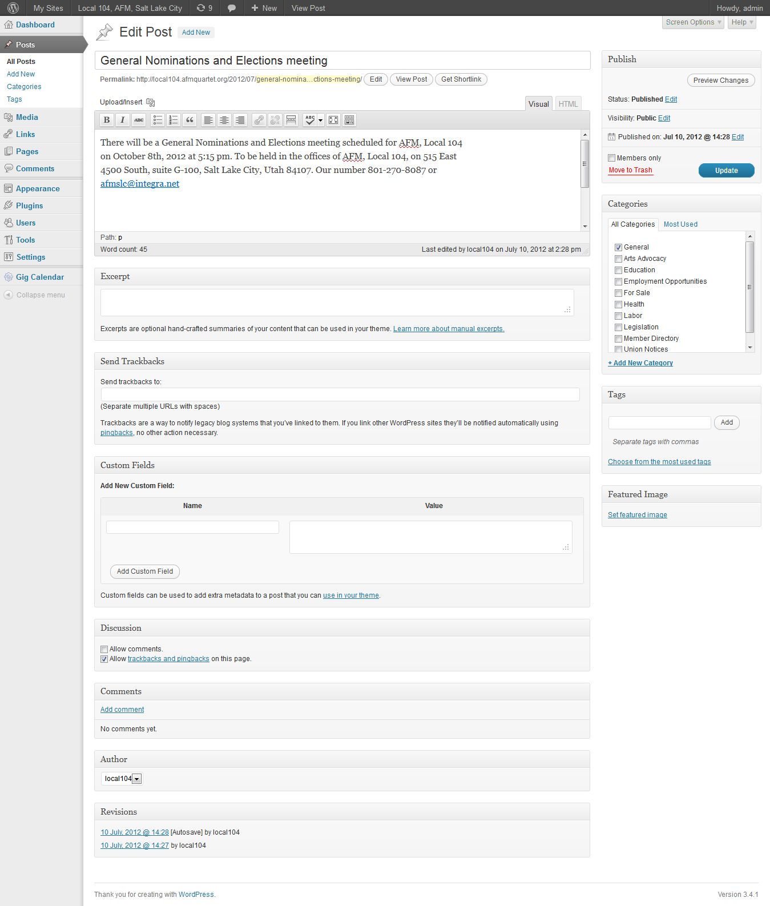Enable the Members only checkbox
Viewport: 770px width, 906px height.
point(612,158)
